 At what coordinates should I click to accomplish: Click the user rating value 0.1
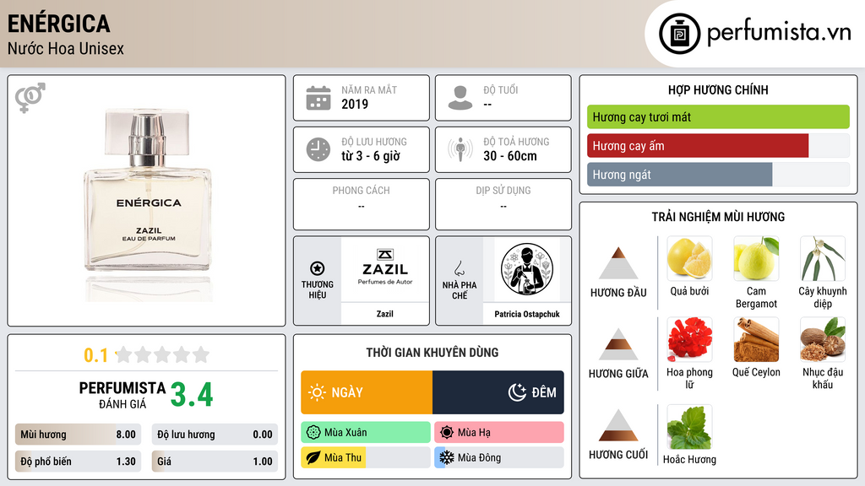(x=96, y=355)
